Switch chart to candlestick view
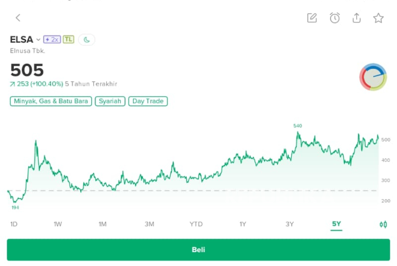Screen dimensions: 397x266 [x=383, y=224]
